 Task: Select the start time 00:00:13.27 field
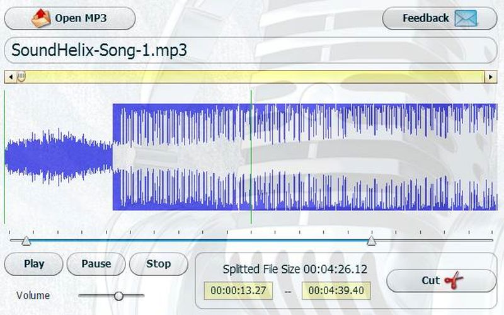[238, 290]
